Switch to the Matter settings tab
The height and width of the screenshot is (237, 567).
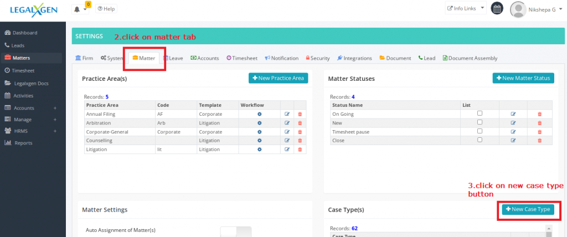coord(143,58)
